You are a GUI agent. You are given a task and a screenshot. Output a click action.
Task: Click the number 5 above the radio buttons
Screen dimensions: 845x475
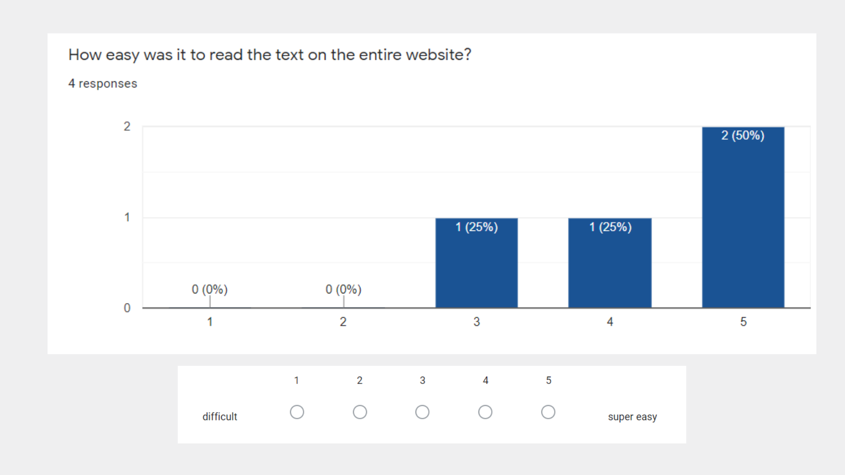click(x=548, y=380)
